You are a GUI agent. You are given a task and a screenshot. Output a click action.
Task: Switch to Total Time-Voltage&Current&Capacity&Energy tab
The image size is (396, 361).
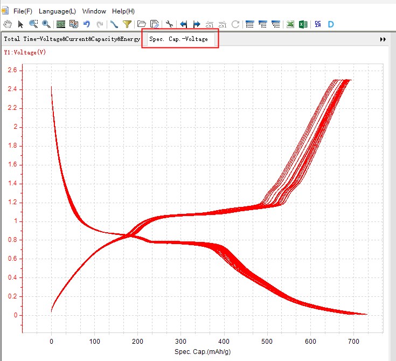[x=72, y=39]
